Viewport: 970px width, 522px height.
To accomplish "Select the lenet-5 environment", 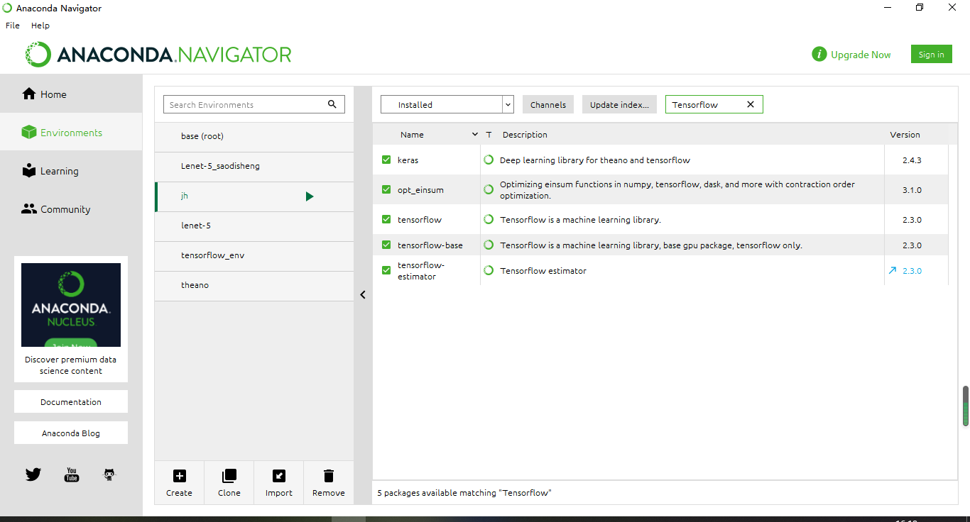I will tap(254, 226).
